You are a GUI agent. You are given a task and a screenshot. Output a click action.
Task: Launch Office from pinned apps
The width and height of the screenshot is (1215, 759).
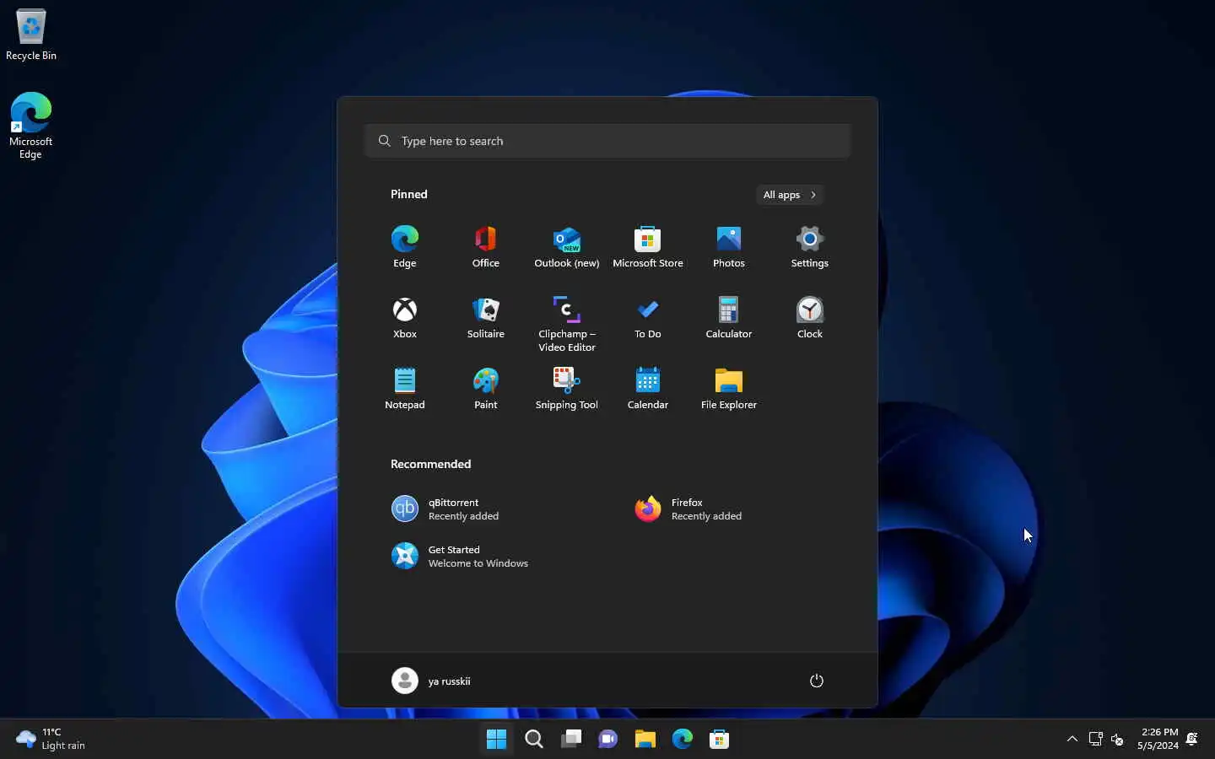[486, 247]
